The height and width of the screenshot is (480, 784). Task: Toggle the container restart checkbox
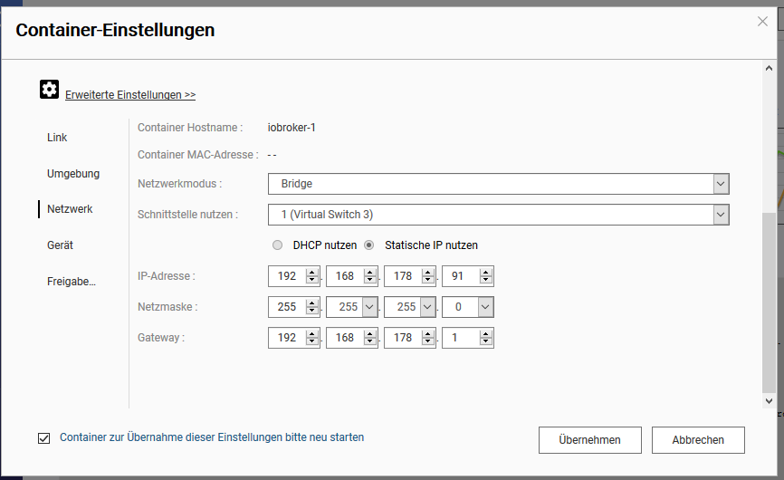point(44,438)
